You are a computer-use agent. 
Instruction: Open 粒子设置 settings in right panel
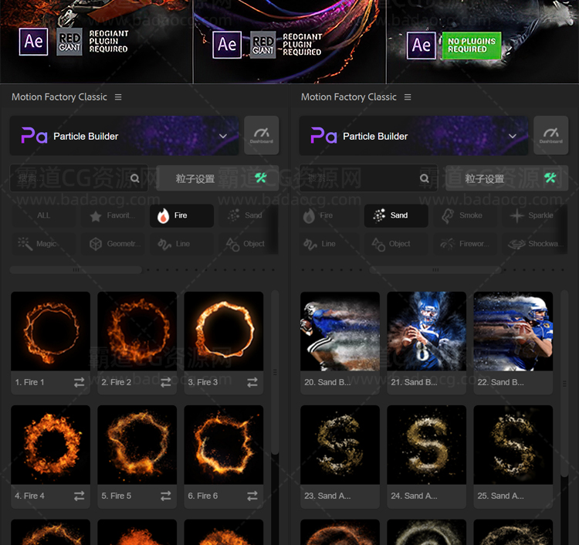507,178
